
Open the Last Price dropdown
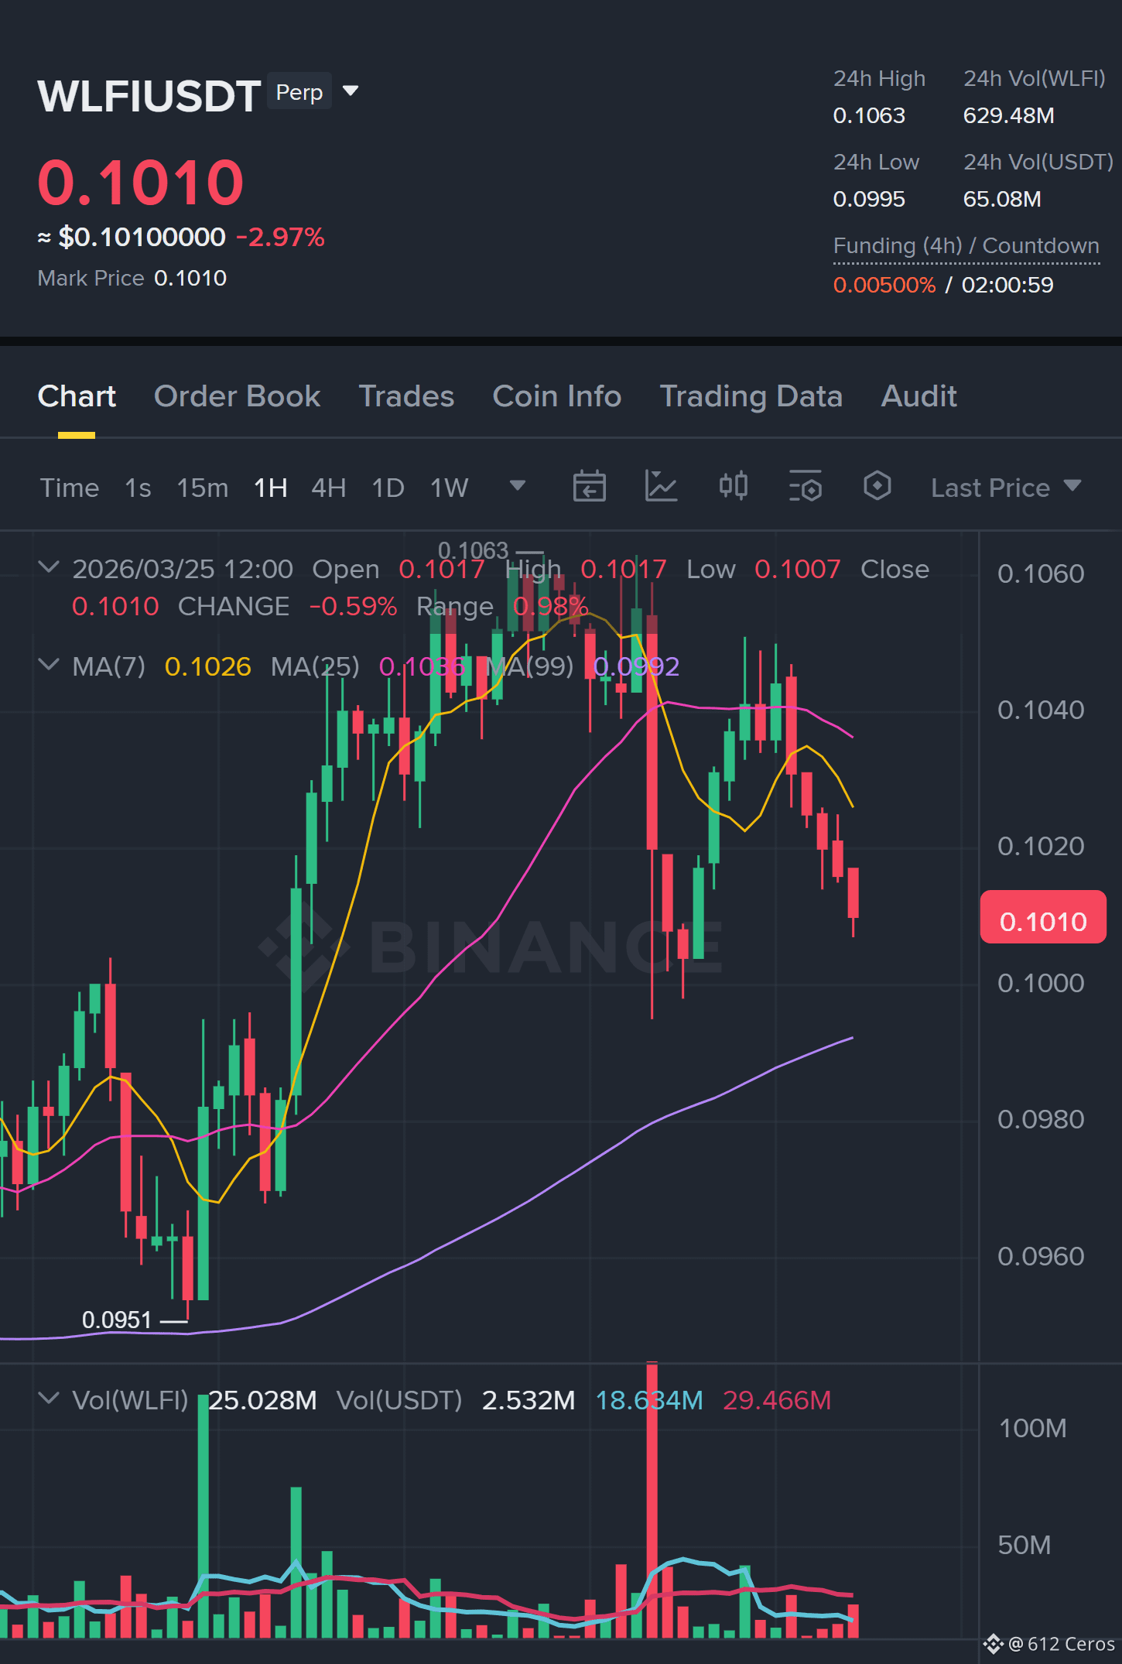[1006, 488]
